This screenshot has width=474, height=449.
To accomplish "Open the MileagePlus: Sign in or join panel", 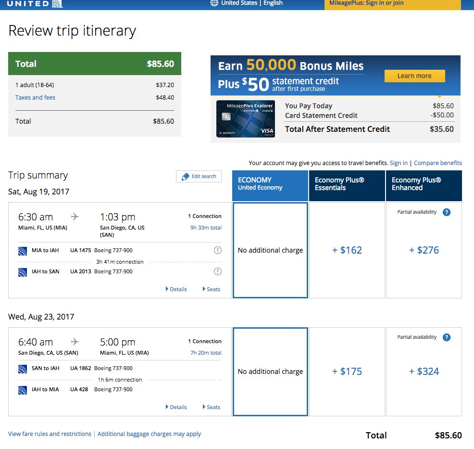I will click(x=392, y=4).
